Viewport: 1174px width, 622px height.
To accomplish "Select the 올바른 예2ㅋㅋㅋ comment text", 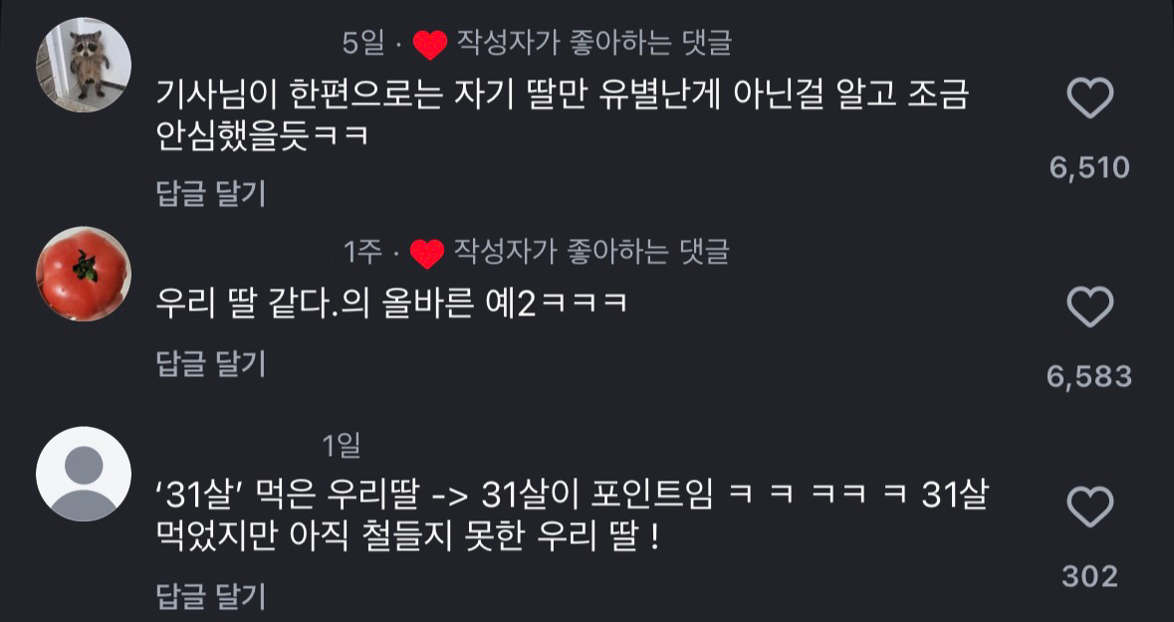I will coord(390,304).
